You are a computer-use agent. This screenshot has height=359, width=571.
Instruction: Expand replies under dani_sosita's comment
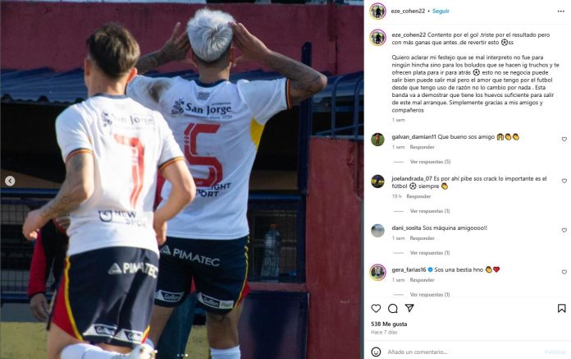(430, 252)
